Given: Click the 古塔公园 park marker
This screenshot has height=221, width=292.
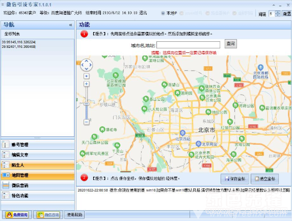Looking at the screenshot, I should point(242,139).
